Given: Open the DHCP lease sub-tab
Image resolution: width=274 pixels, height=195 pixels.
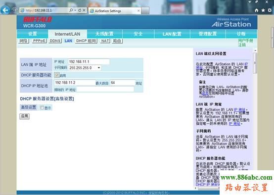Looking at the screenshot, I should [87, 41].
